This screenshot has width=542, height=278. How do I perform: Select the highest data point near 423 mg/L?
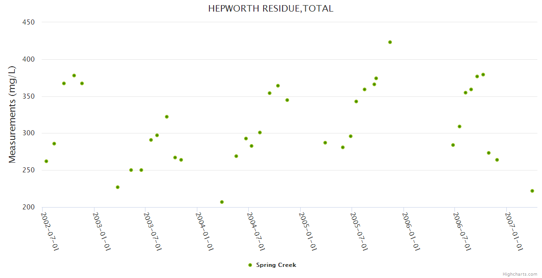390,42
